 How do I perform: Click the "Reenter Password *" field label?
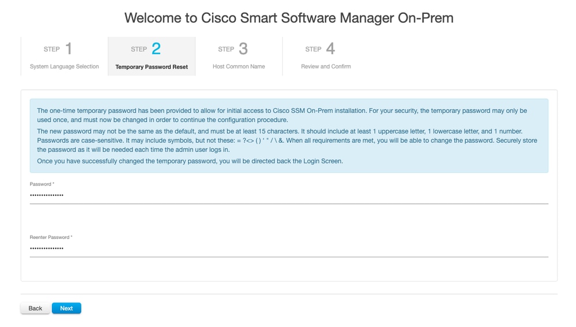click(51, 237)
